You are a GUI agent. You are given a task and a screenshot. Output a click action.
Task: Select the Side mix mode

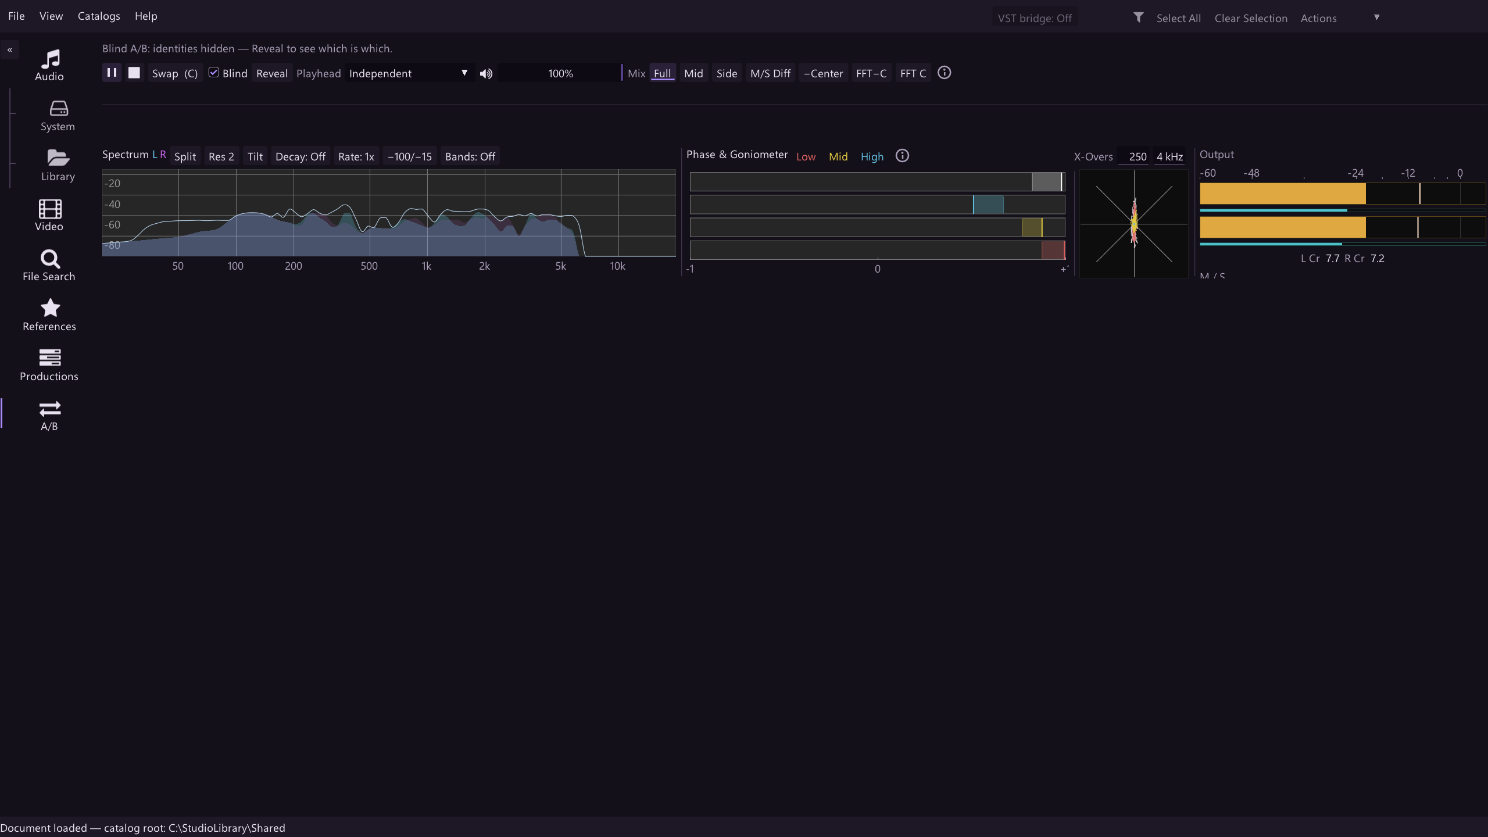click(727, 73)
